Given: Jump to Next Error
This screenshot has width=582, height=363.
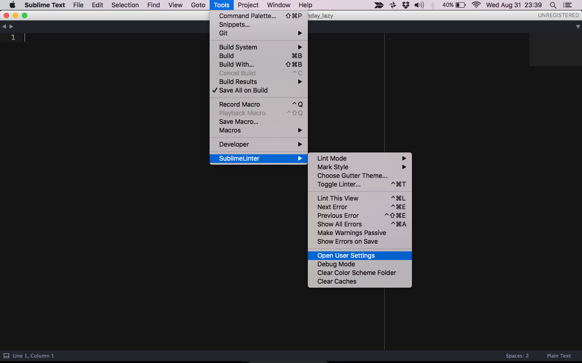Looking at the screenshot, I should [360, 207].
